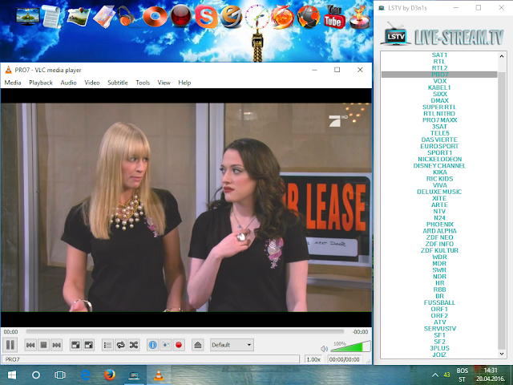The width and height of the screenshot is (513, 385).
Task: Open the Default dropdown in VLC toolbar
Action: 232,345
